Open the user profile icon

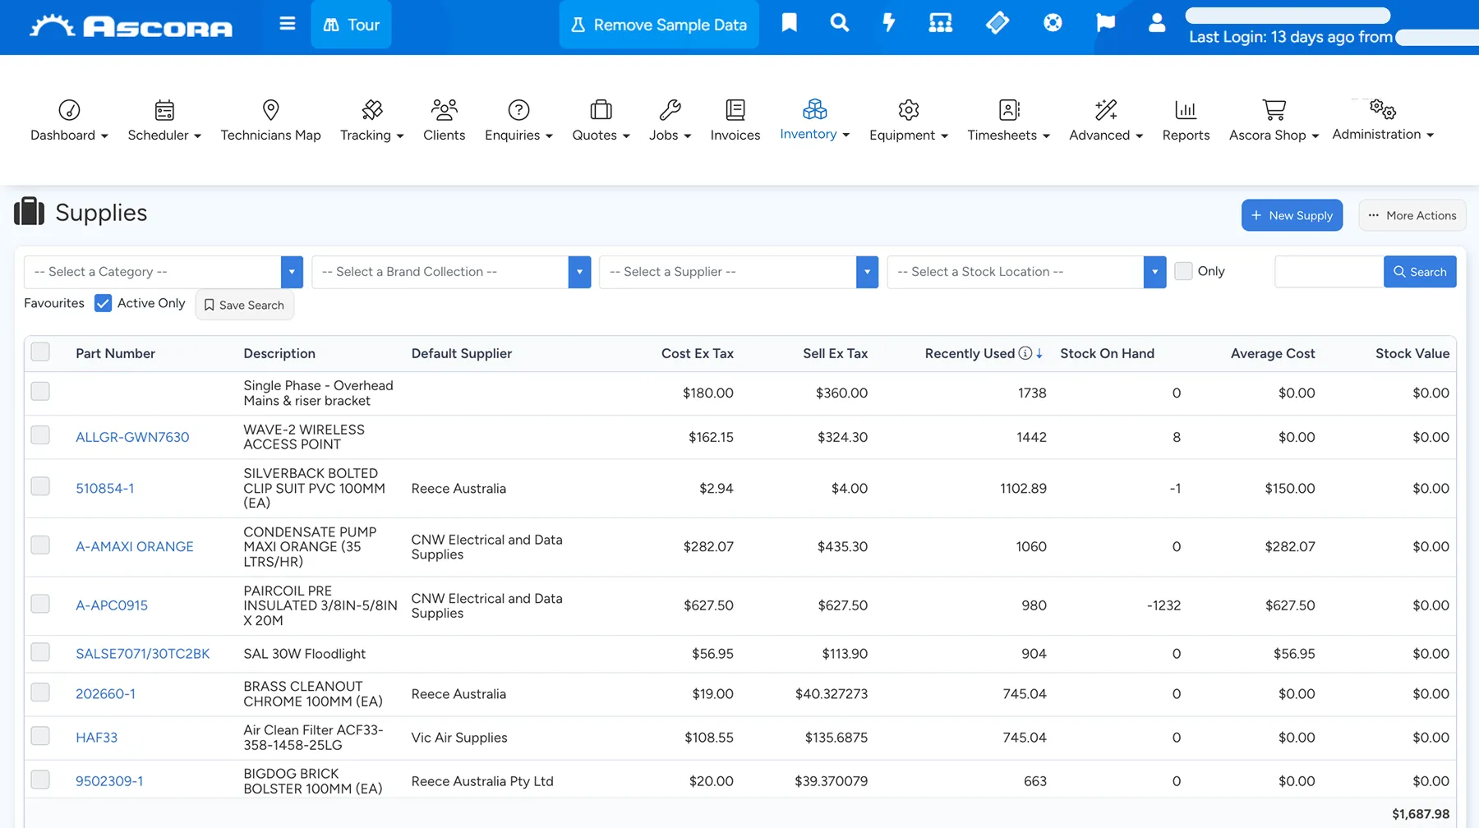[1157, 23]
